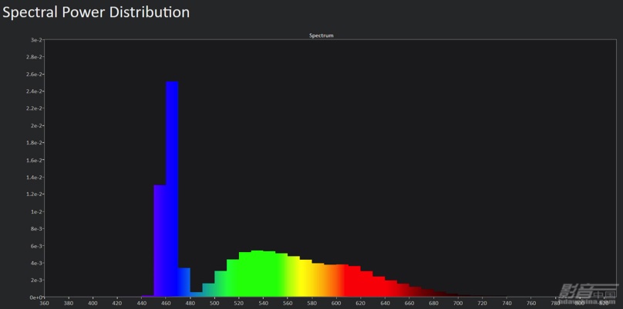Click the 360 label on the x-axis
623x309 pixels.
click(44, 303)
